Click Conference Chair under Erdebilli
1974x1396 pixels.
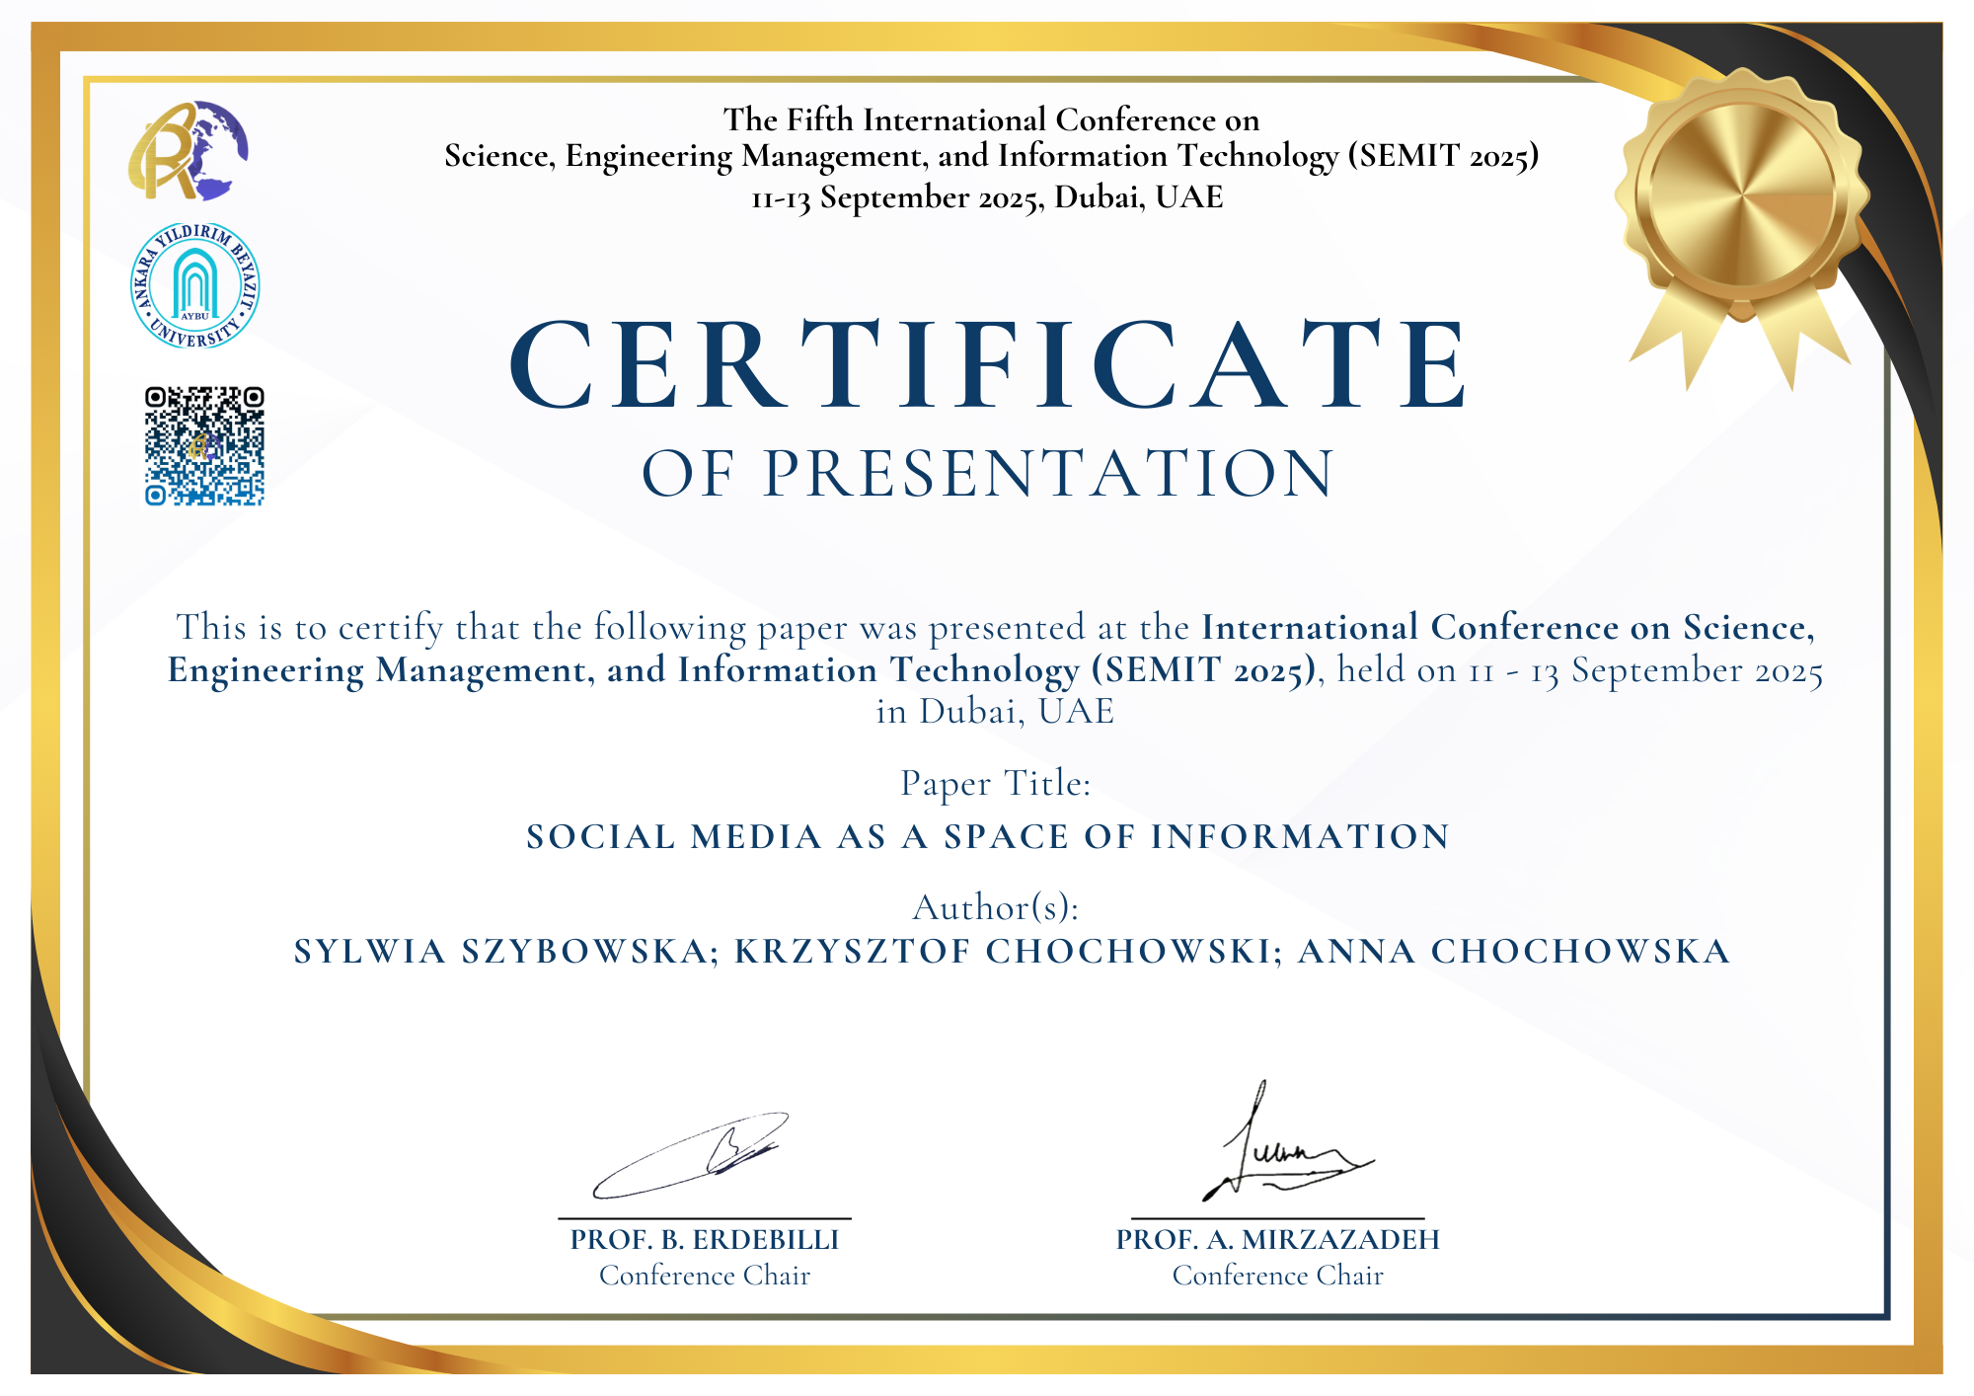coord(705,1276)
